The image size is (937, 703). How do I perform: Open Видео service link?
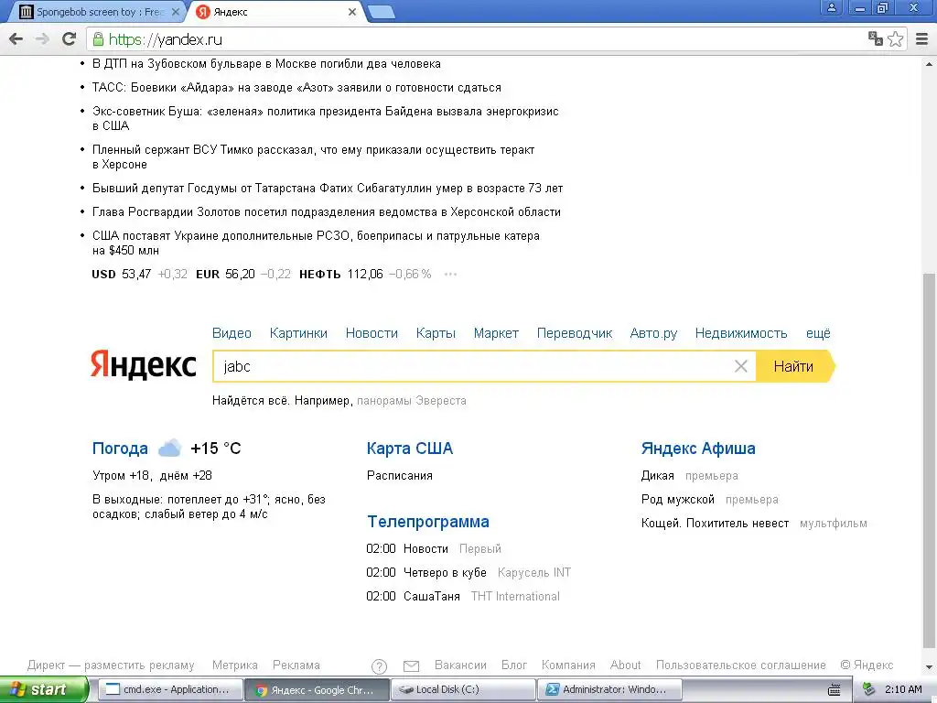232,333
